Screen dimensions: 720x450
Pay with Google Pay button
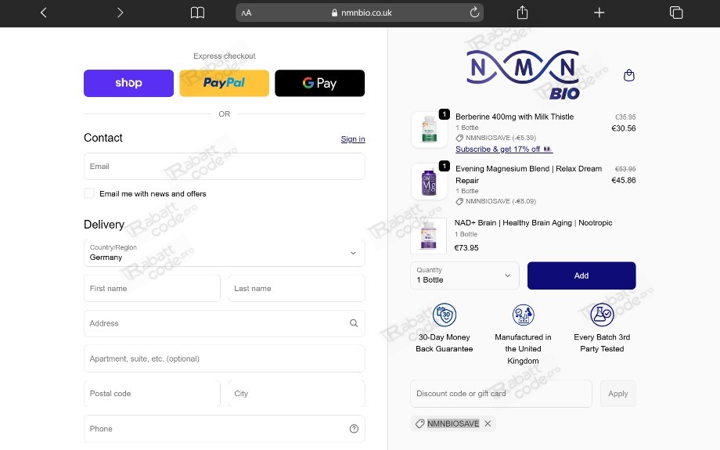pos(319,83)
